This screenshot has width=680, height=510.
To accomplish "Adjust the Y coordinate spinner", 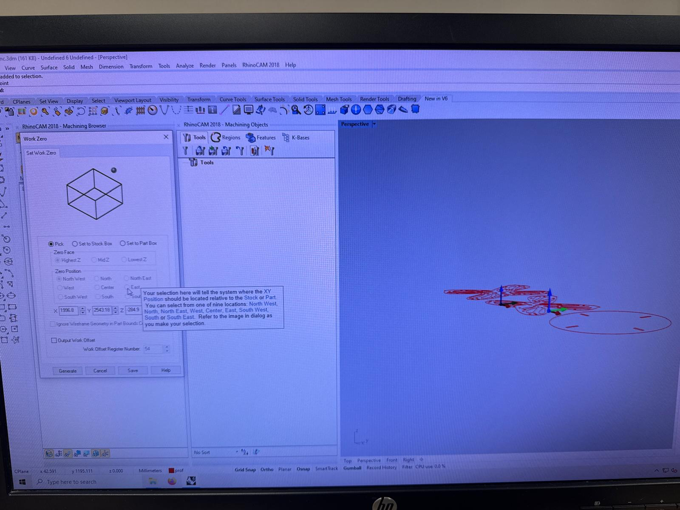I will (x=116, y=310).
